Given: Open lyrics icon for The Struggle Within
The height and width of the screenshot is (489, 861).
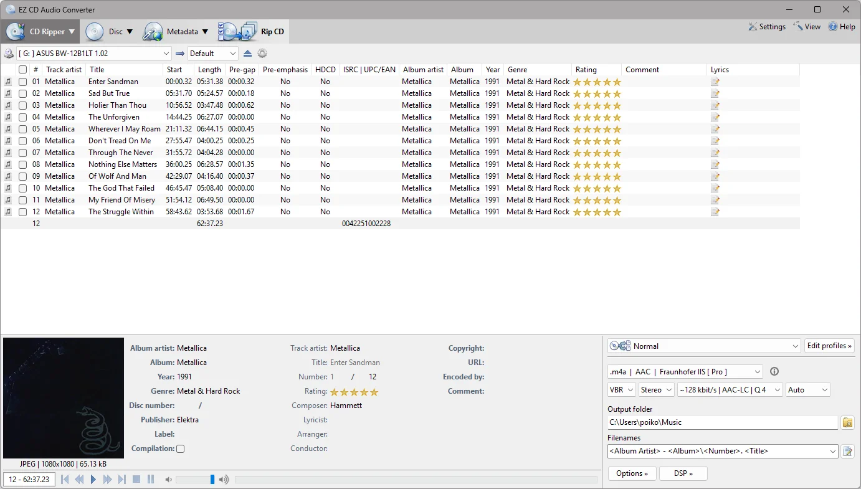Looking at the screenshot, I should pos(715,212).
